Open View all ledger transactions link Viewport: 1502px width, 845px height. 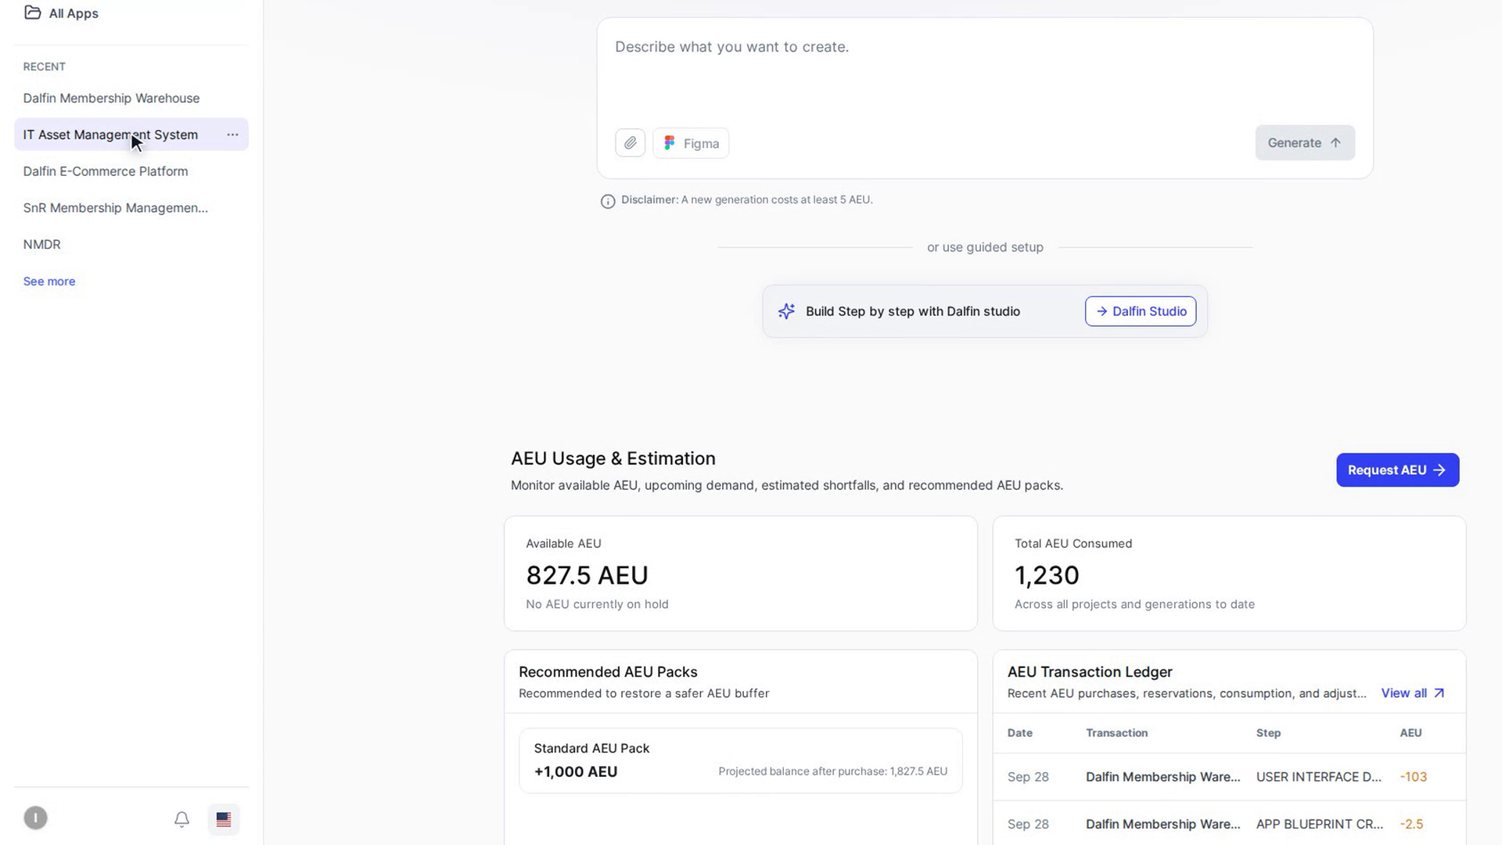click(x=1413, y=693)
